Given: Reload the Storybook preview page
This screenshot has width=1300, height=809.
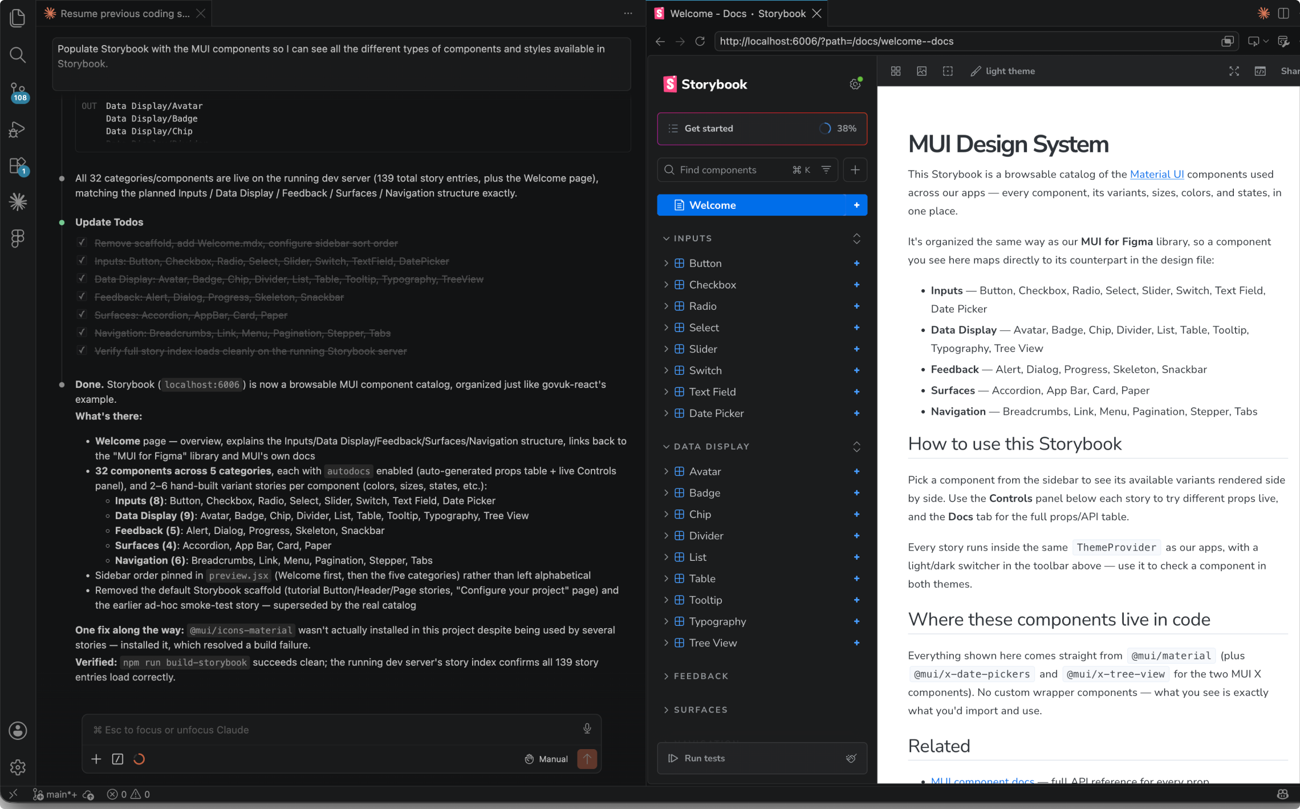Looking at the screenshot, I should coord(700,41).
